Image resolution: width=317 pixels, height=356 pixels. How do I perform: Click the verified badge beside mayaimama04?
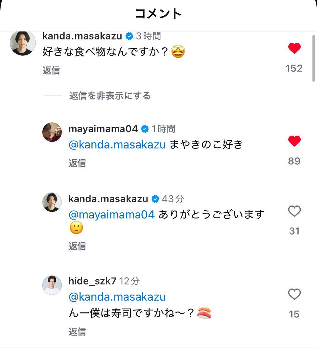145,129
